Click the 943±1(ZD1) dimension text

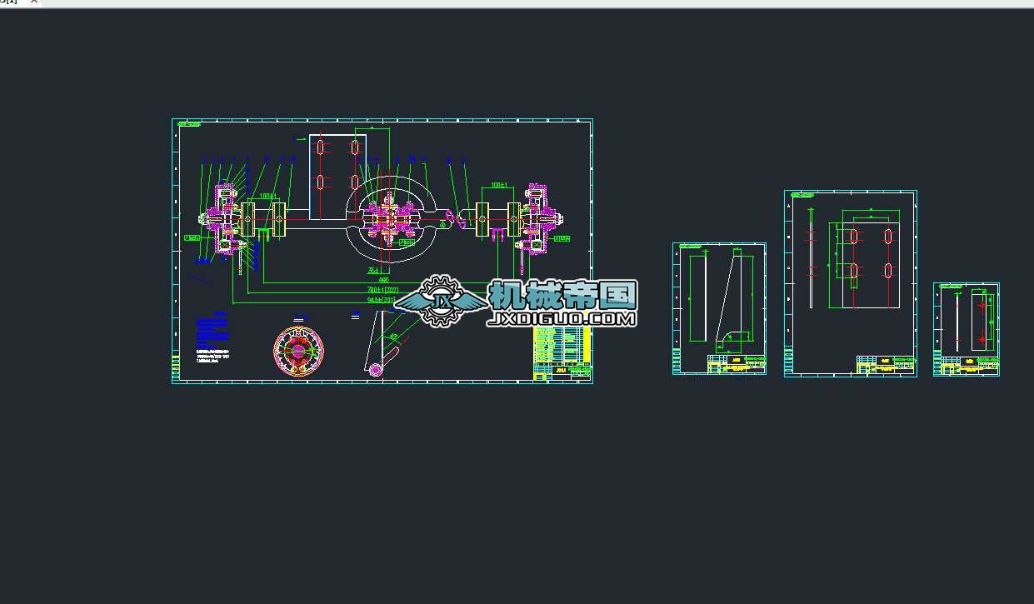tap(382, 298)
